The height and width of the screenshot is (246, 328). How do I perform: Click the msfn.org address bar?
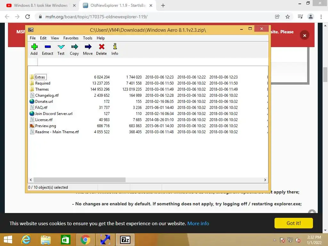click(155, 17)
